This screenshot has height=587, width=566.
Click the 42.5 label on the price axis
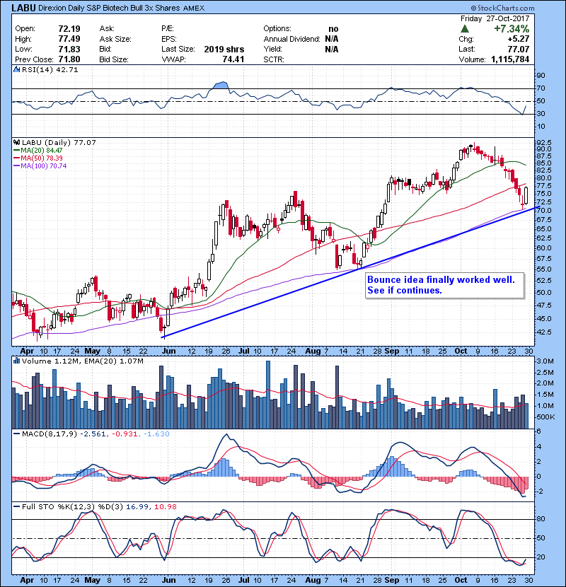click(x=544, y=332)
